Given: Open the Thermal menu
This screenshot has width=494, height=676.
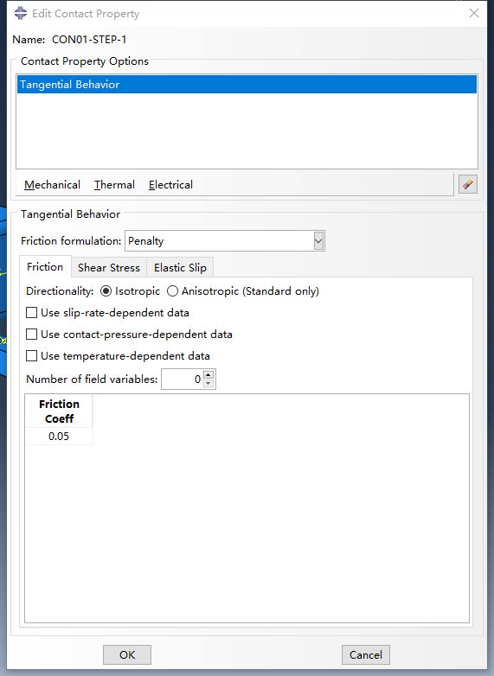Looking at the screenshot, I should [114, 185].
